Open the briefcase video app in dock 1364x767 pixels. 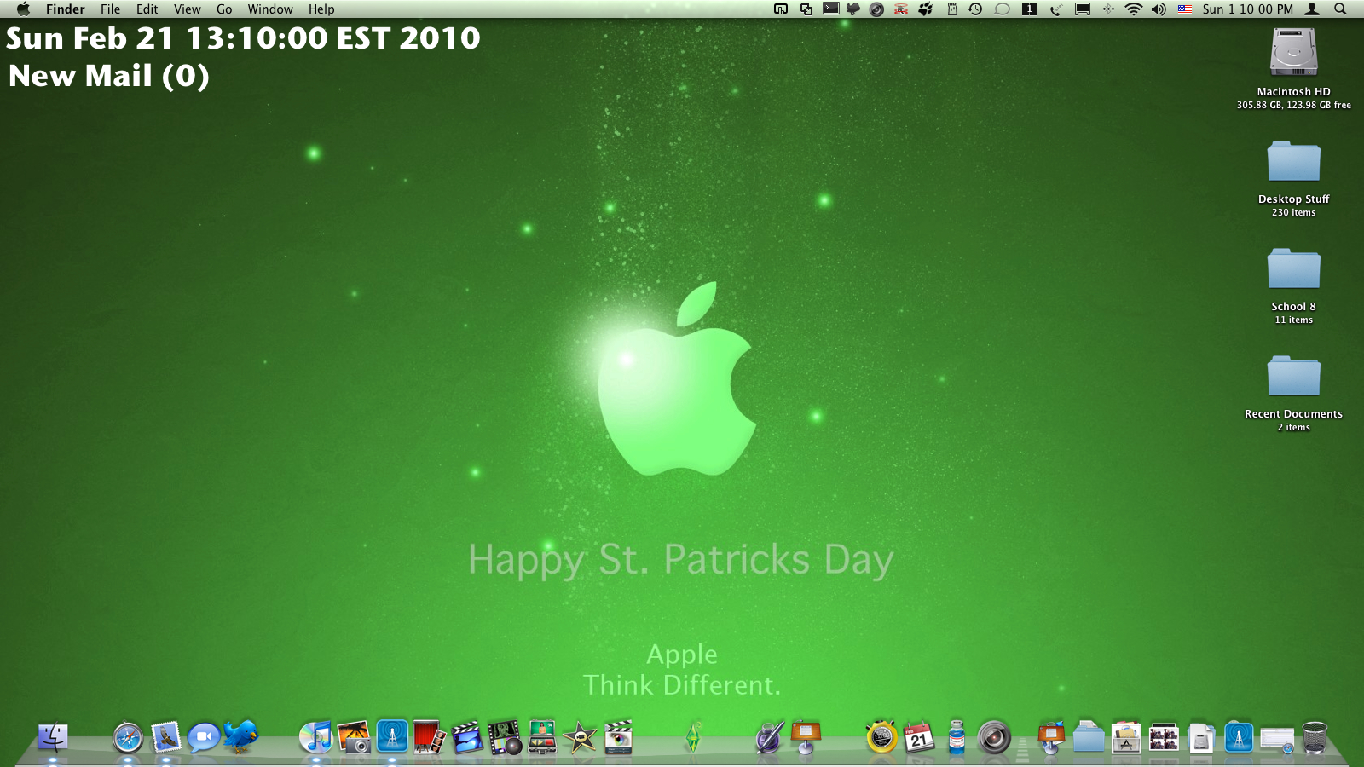[x=542, y=737]
